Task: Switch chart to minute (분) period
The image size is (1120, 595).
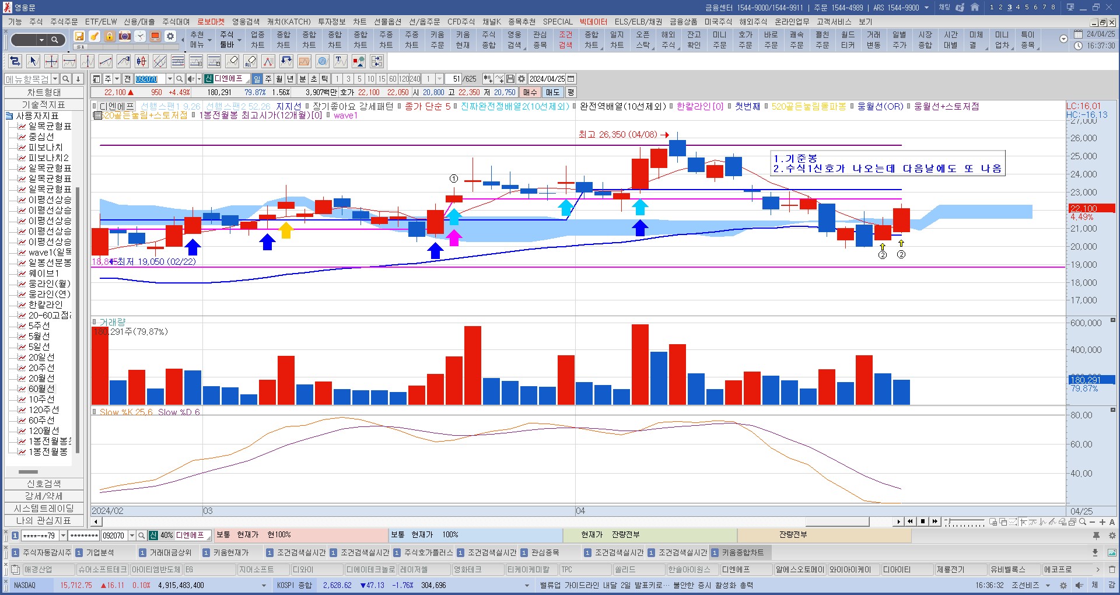Action: tap(302, 79)
